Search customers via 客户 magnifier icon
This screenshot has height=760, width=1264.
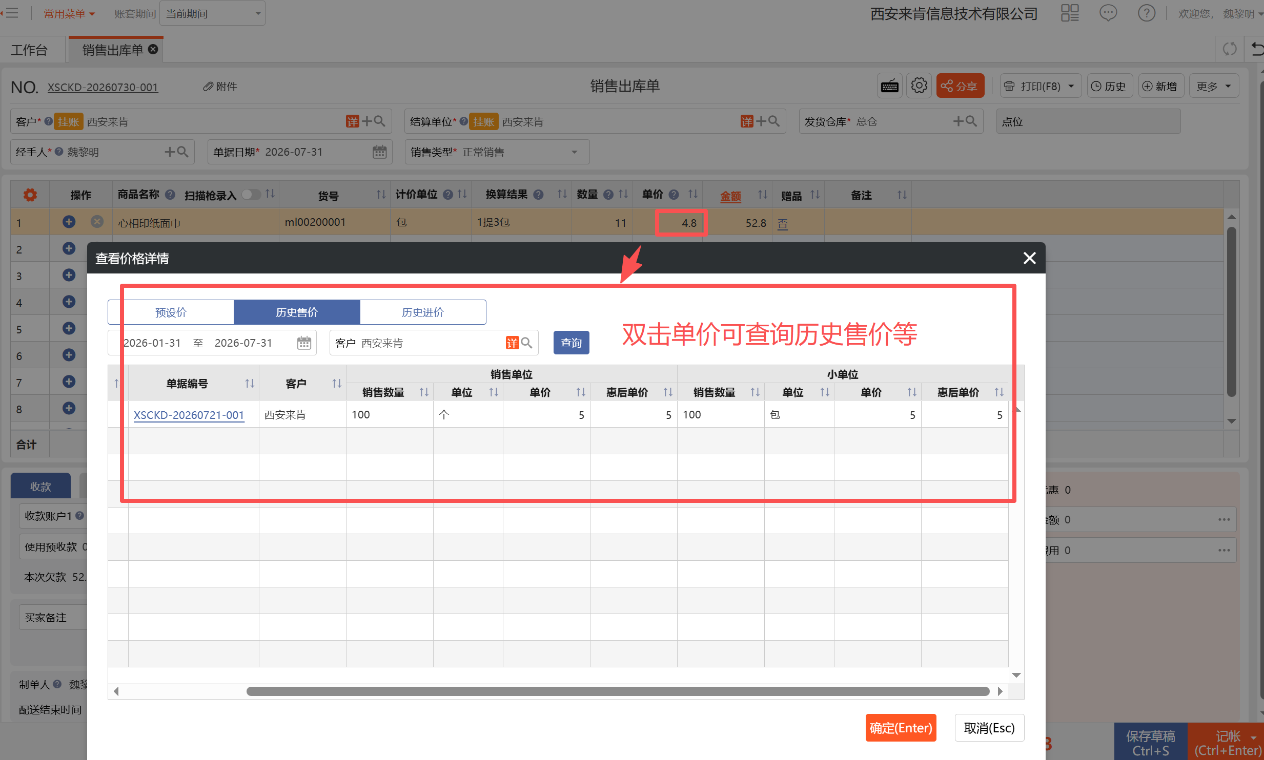[380, 121]
